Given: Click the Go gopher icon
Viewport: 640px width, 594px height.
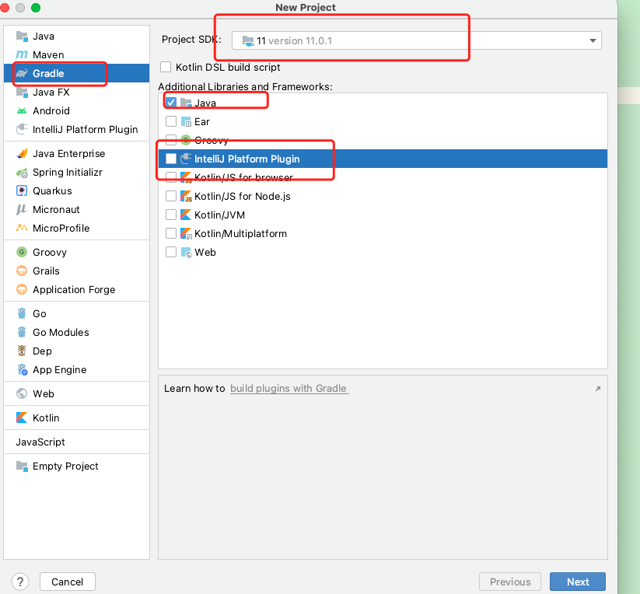Looking at the screenshot, I should (22, 314).
